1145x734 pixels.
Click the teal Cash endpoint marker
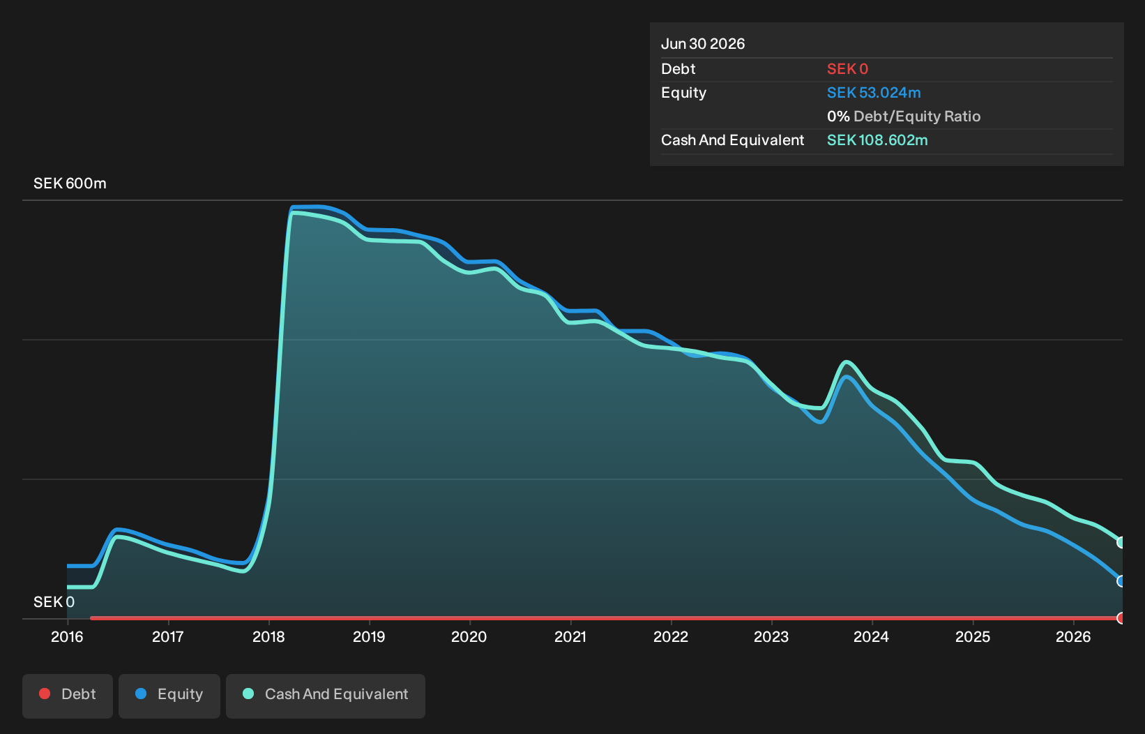(1121, 543)
